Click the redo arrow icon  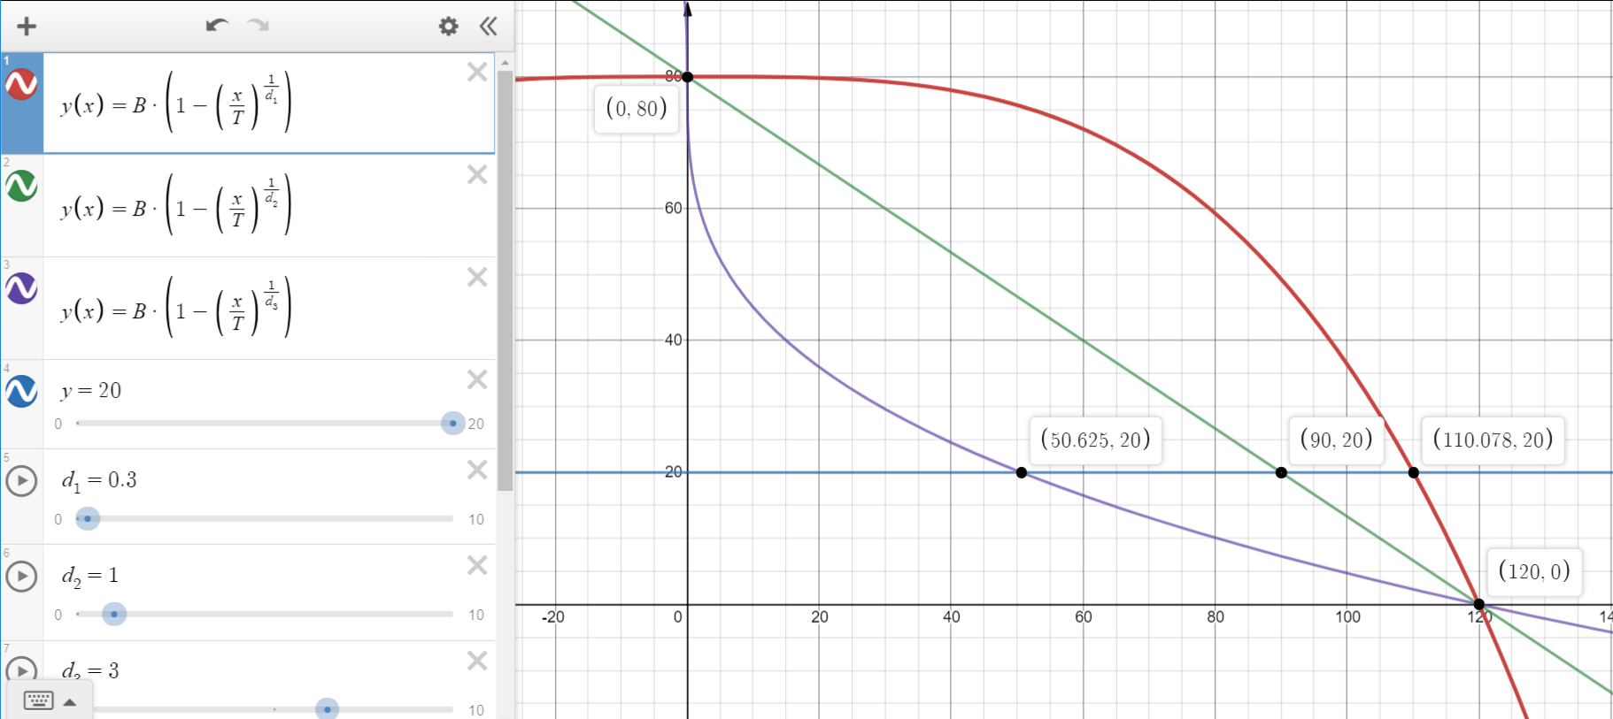point(259,26)
